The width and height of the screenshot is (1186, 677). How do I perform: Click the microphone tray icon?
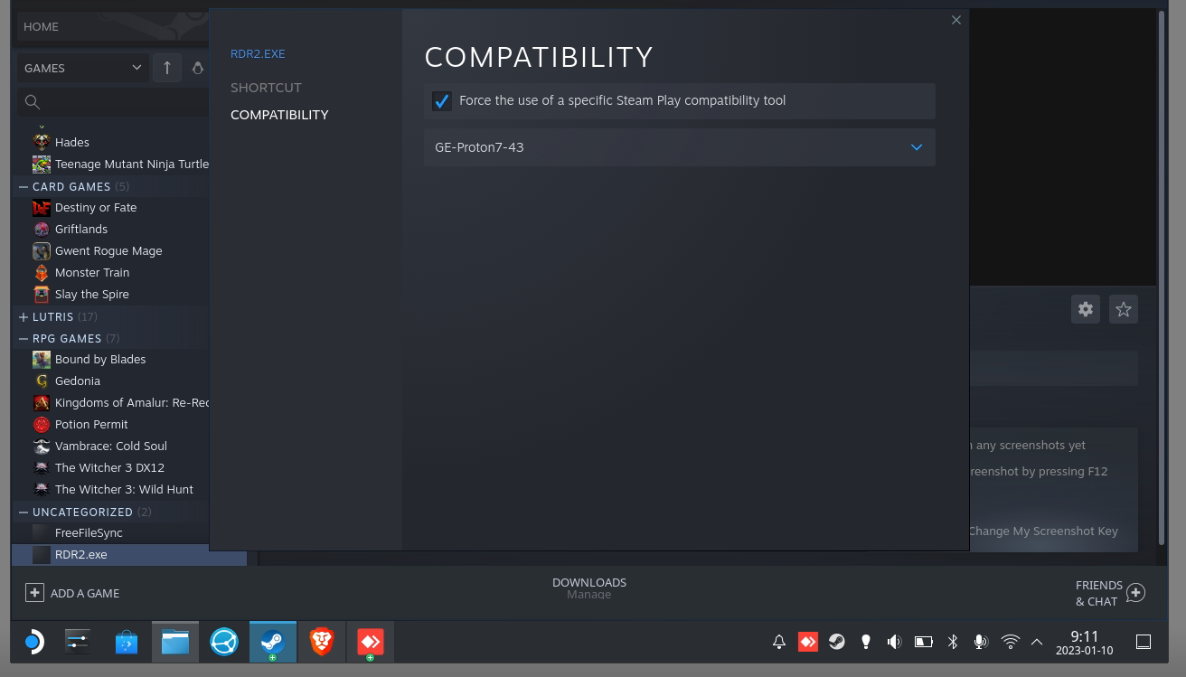click(x=981, y=642)
